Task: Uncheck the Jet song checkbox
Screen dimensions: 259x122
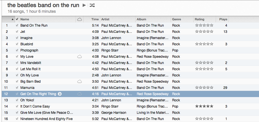Action: coord(17,32)
